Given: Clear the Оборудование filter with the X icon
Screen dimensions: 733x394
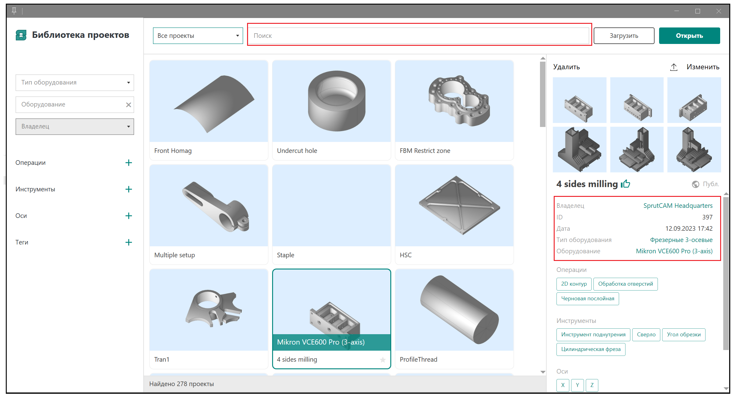Looking at the screenshot, I should click(129, 105).
